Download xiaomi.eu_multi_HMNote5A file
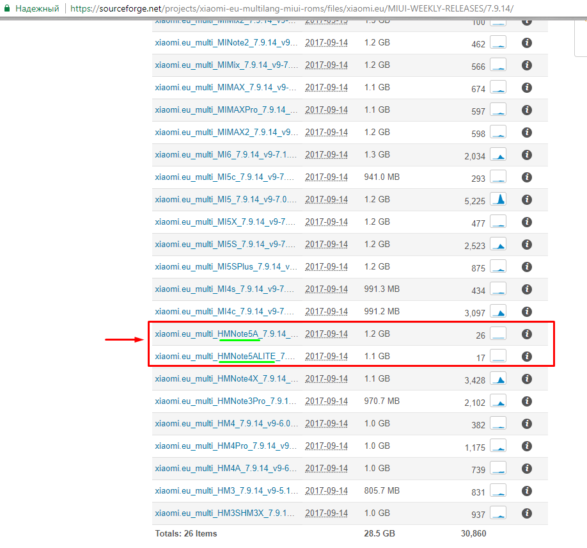 [226, 334]
